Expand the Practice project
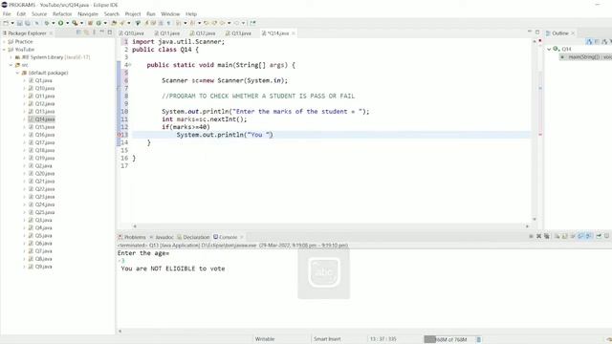 click(4, 42)
